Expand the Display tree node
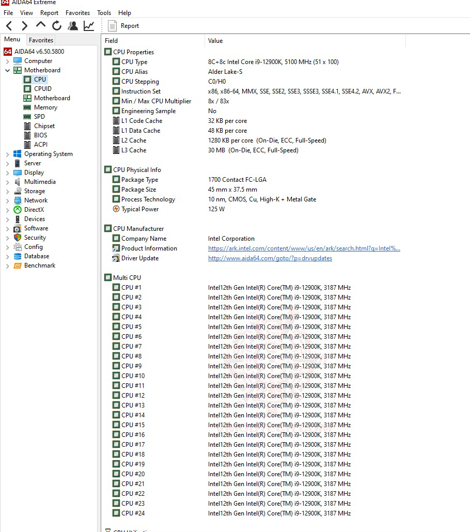The height and width of the screenshot is (532, 470). 7,173
